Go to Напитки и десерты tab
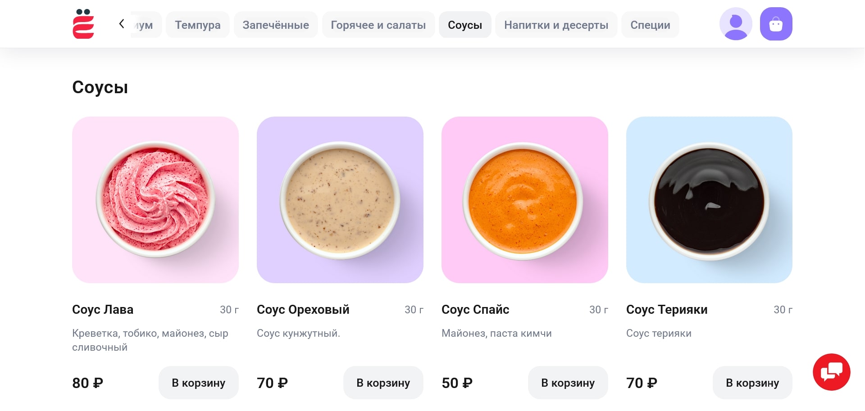Viewport: 865px width, 411px height. 556,25
